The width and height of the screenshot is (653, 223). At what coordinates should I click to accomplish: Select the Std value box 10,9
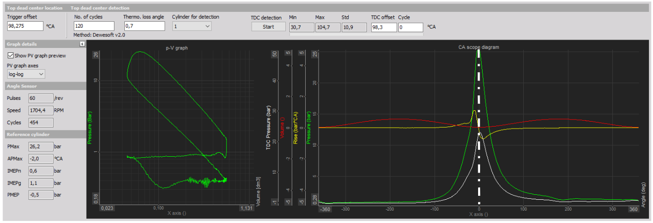pos(354,27)
